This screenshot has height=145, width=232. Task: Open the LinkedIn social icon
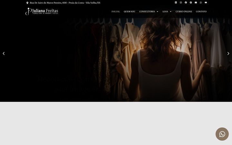[176, 3]
